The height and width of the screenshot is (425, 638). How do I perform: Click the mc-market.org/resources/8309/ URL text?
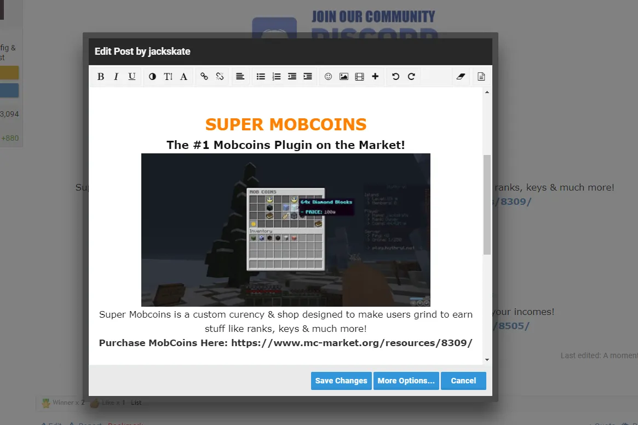click(352, 343)
